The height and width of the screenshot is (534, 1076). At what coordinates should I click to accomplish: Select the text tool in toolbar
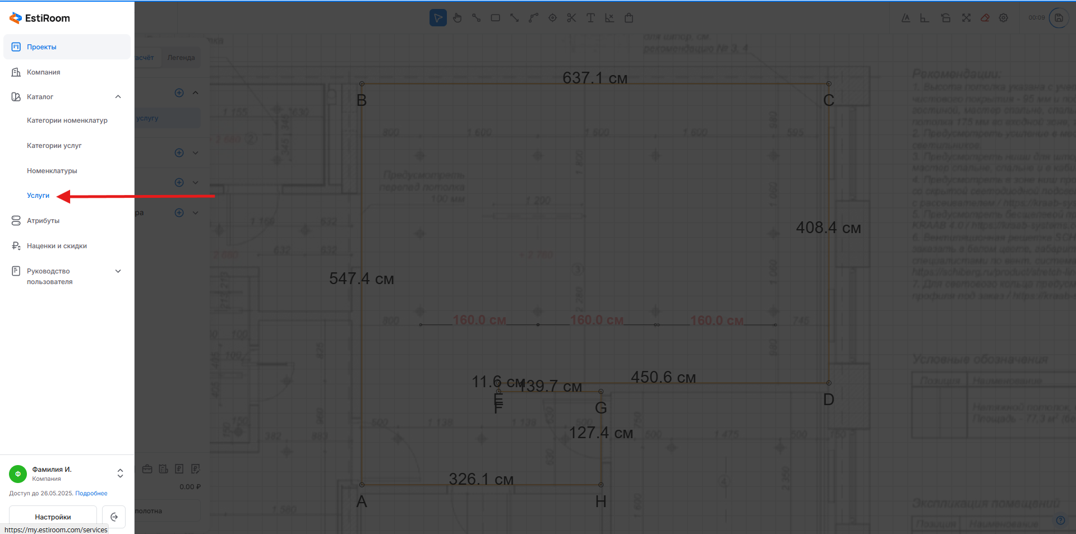pyautogui.click(x=590, y=18)
